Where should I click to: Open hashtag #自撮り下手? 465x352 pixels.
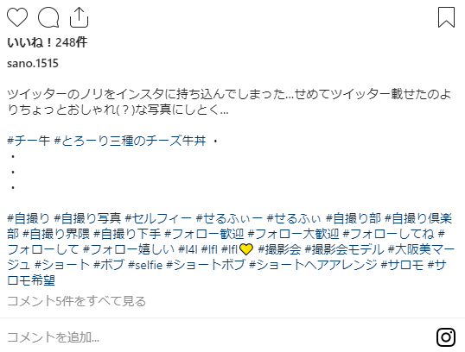[127, 234]
